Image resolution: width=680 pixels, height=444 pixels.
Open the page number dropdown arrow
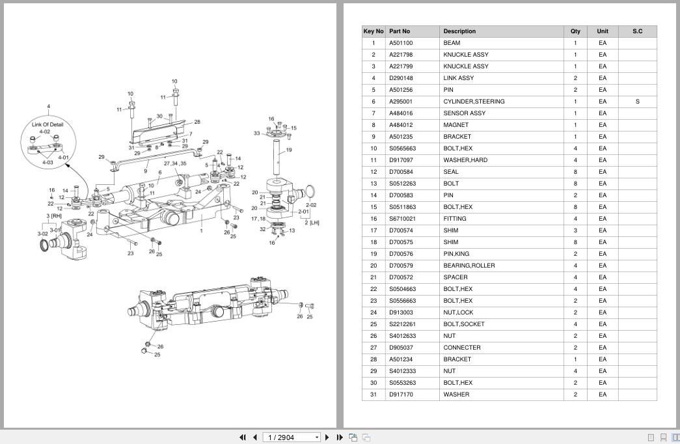tap(317, 437)
